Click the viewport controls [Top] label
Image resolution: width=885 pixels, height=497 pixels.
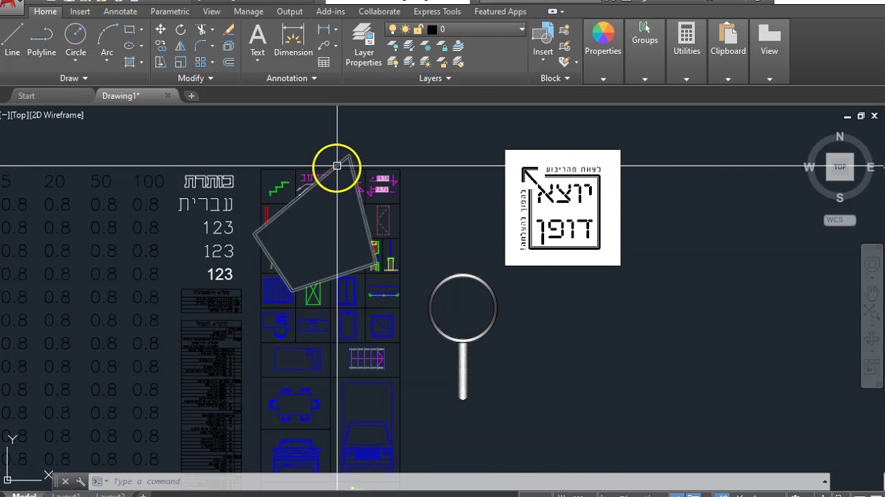(x=18, y=115)
